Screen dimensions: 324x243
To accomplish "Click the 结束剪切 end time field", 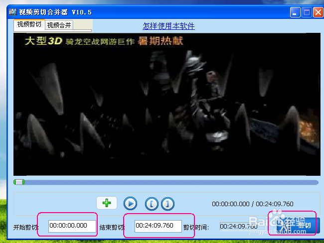I will coord(158,226).
